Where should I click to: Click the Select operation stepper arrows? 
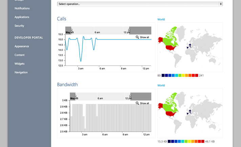click(x=221, y=4)
